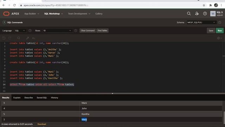Click the browser address bar URL
The width and height of the screenshot is (225, 127).
(56, 5)
